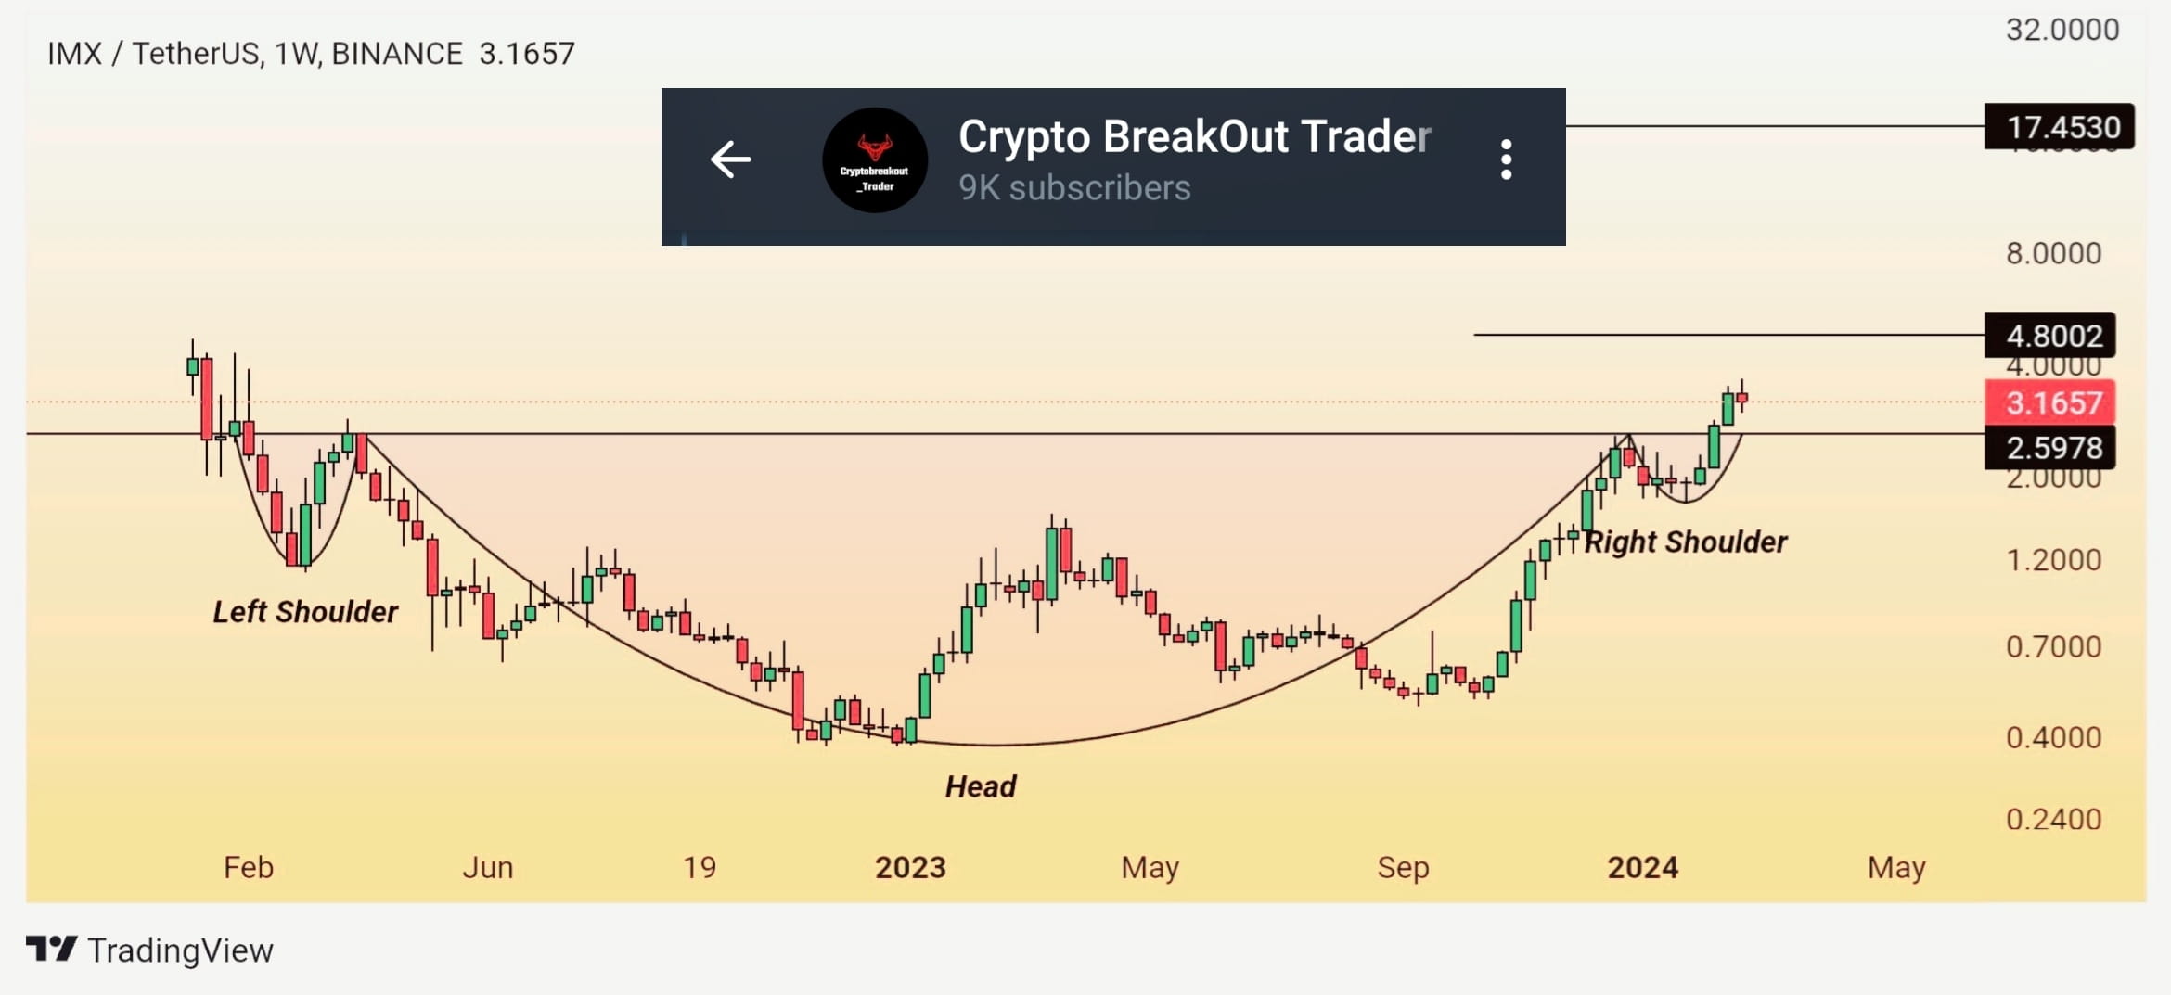Click the 17.4530 price target label
This screenshot has height=995, width=2171.
click(x=2062, y=127)
